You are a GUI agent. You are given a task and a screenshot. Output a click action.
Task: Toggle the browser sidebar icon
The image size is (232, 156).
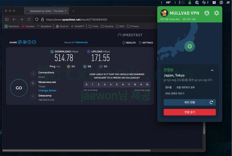click(x=7, y=19)
